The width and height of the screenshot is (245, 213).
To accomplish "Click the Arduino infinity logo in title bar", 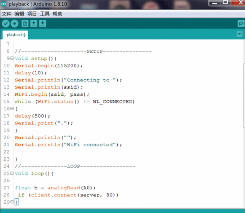I will [3, 4].
